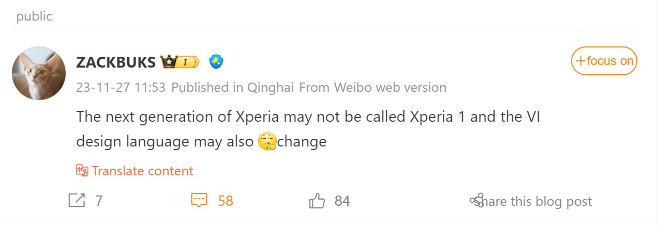Screen dimensions: 657x228
Task: Click the repost arrow icon
Action: 77,200
